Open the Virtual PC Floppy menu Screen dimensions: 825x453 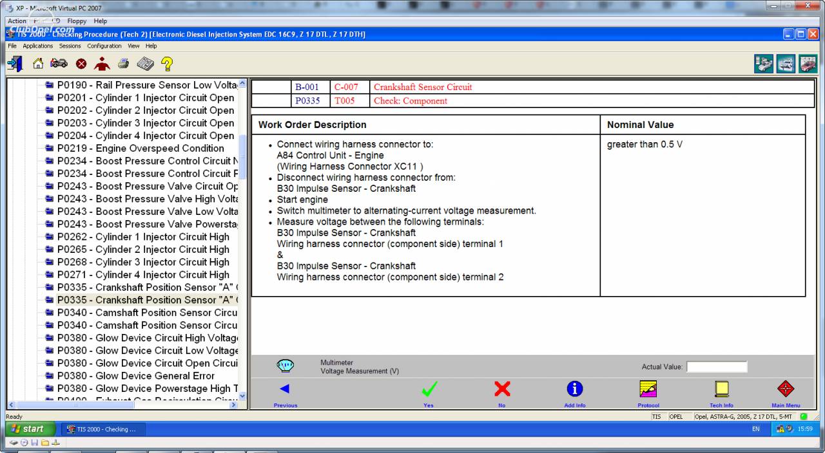(77, 21)
